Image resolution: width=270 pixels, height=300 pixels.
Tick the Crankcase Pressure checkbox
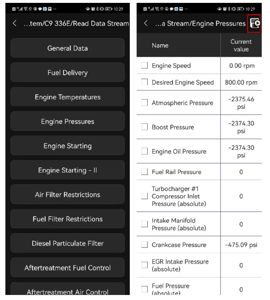point(145,245)
